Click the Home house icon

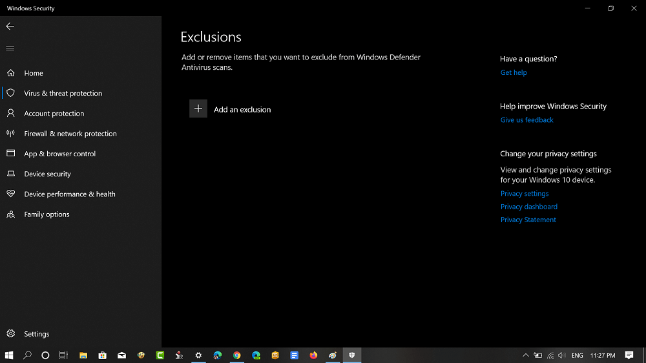pyautogui.click(x=11, y=73)
